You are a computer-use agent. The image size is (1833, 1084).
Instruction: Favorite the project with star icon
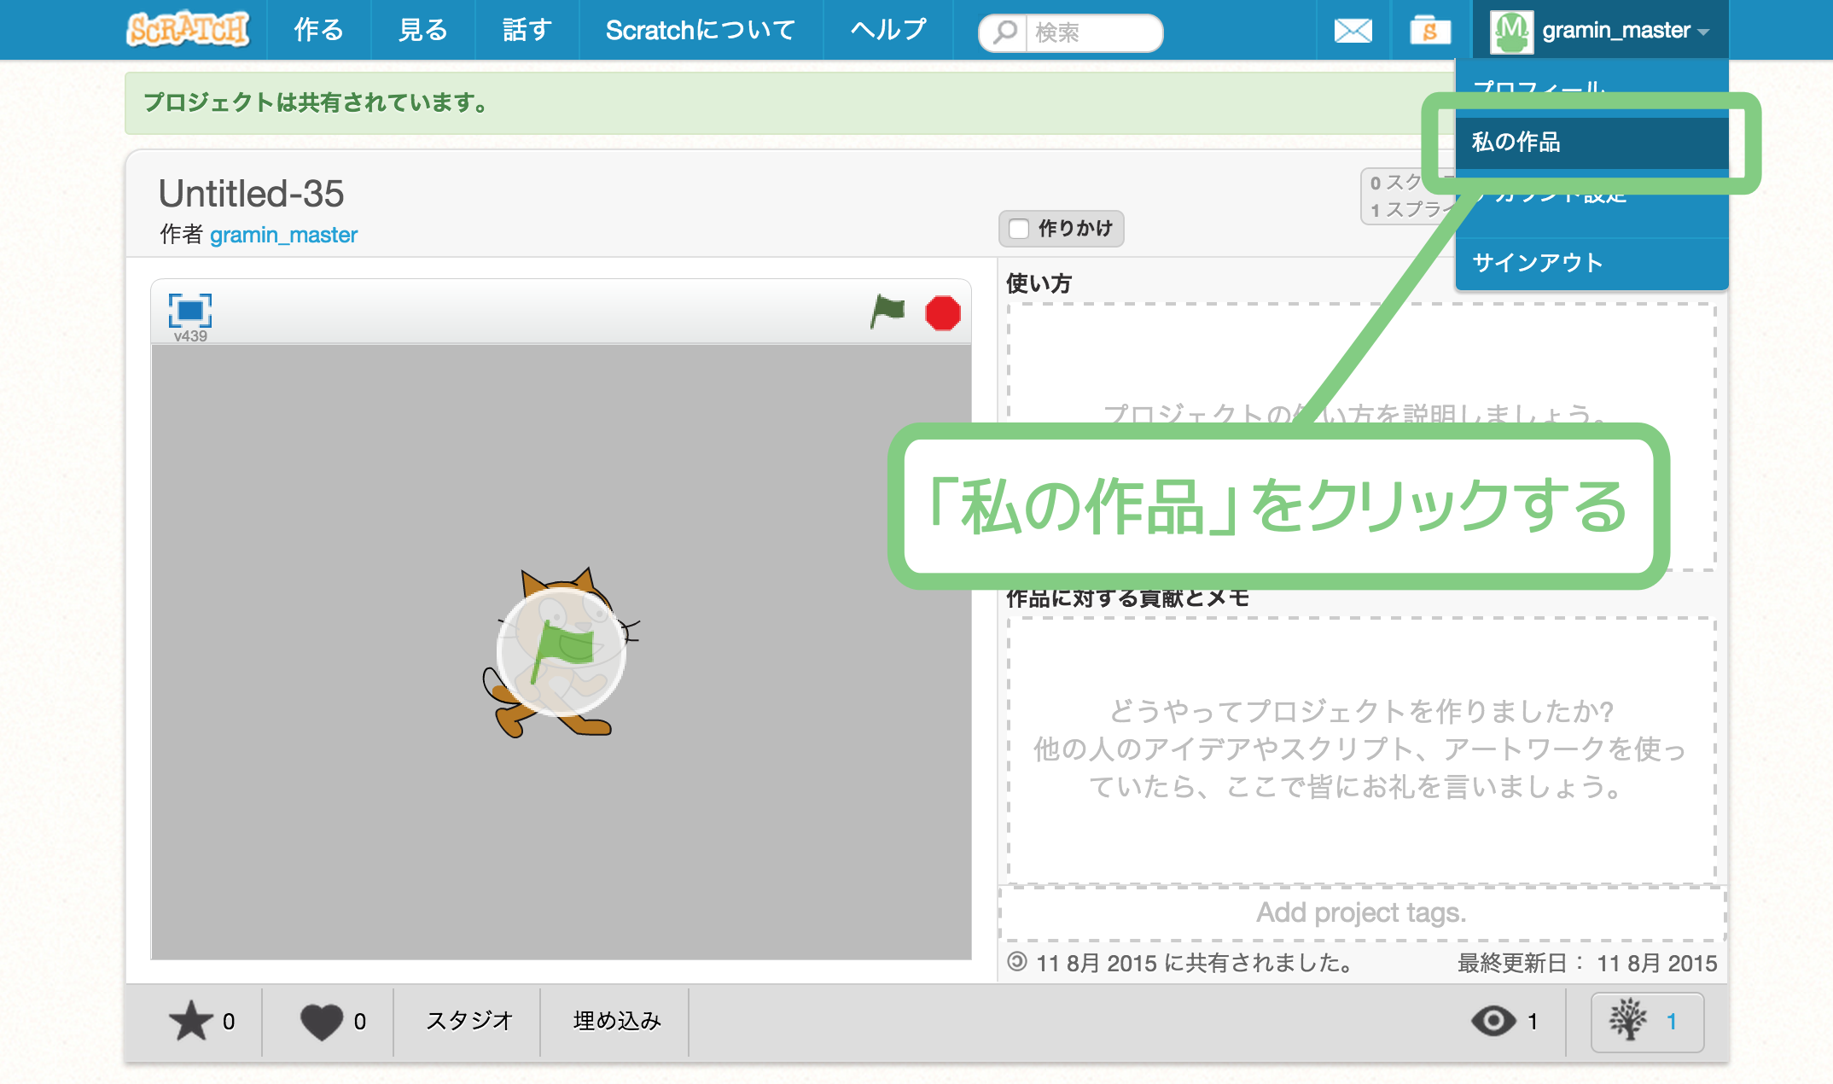point(191,1021)
